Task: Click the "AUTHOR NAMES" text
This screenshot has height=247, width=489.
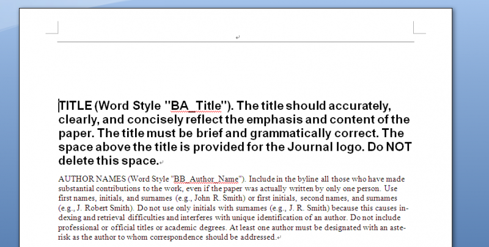Action: (x=92, y=179)
